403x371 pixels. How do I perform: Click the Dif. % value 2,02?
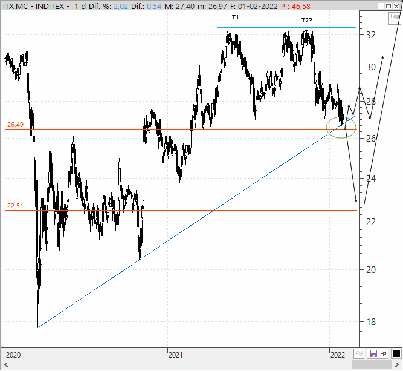(121, 6)
